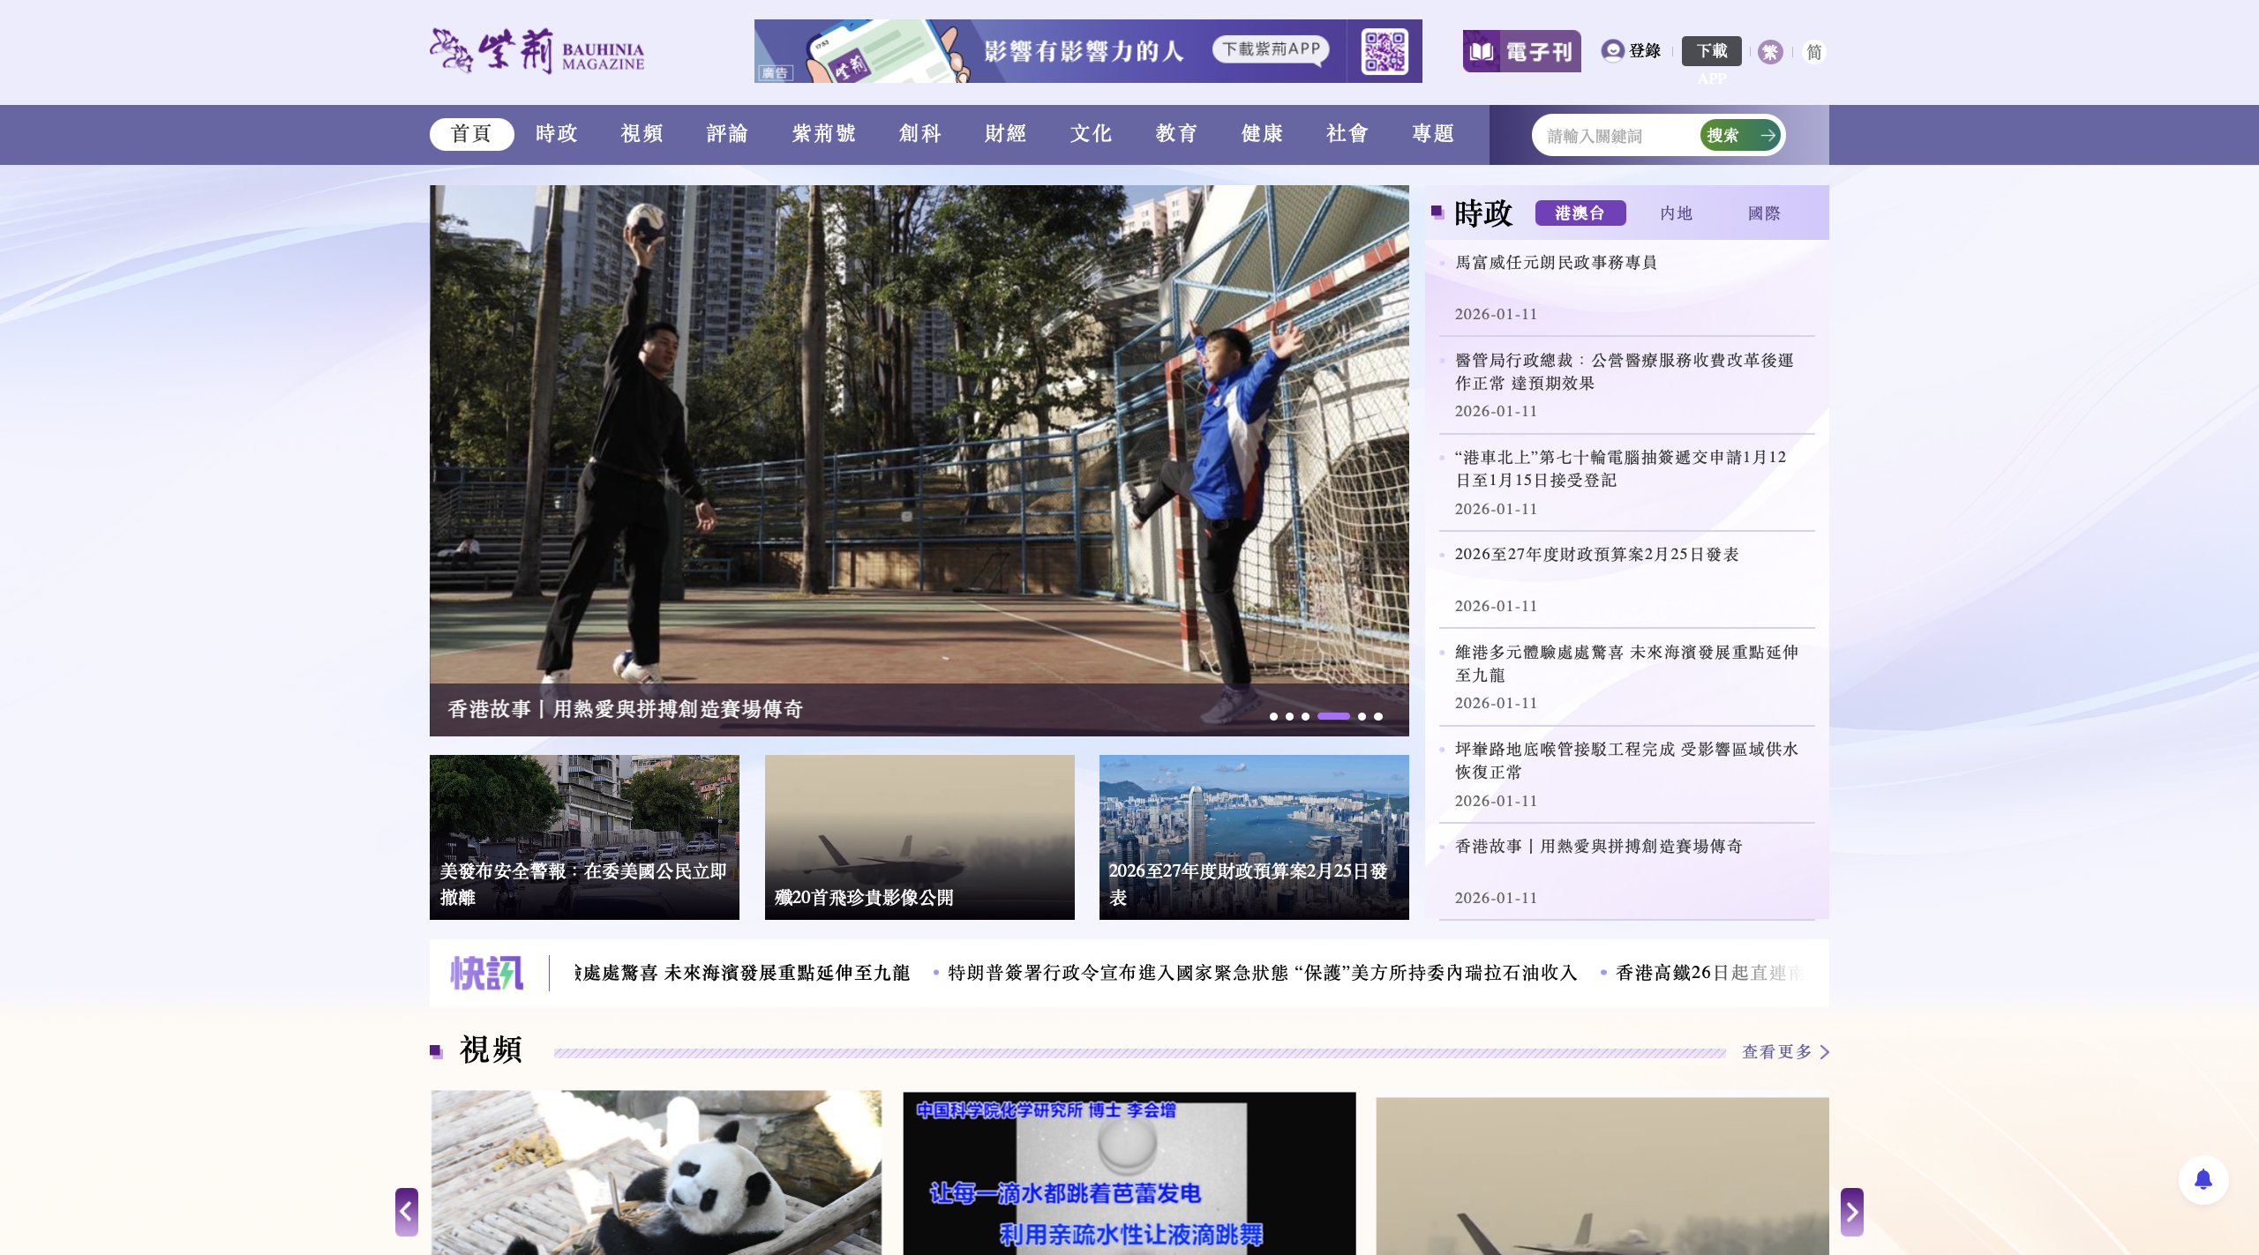
Task: Select the 港澳台 news filter
Action: tap(1580, 213)
